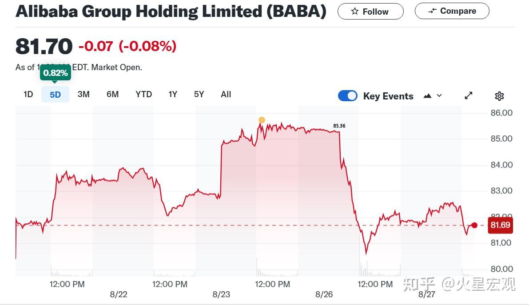Select the 1D time range
Image resolution: width=529 pixels, height=305 pixels.
pos(28,94)
